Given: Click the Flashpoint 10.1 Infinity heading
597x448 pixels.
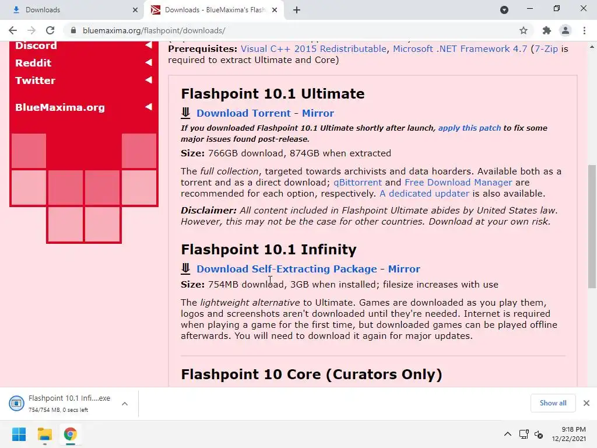Looking at the screenshot, I should 269,250.
